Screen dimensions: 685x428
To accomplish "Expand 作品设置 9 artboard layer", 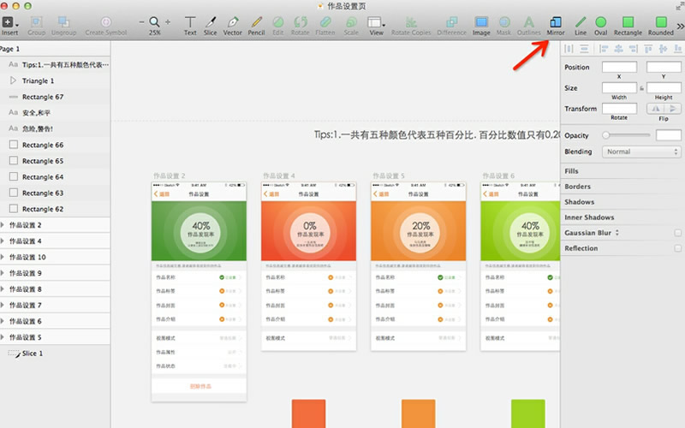I will (x=3, y=273).
